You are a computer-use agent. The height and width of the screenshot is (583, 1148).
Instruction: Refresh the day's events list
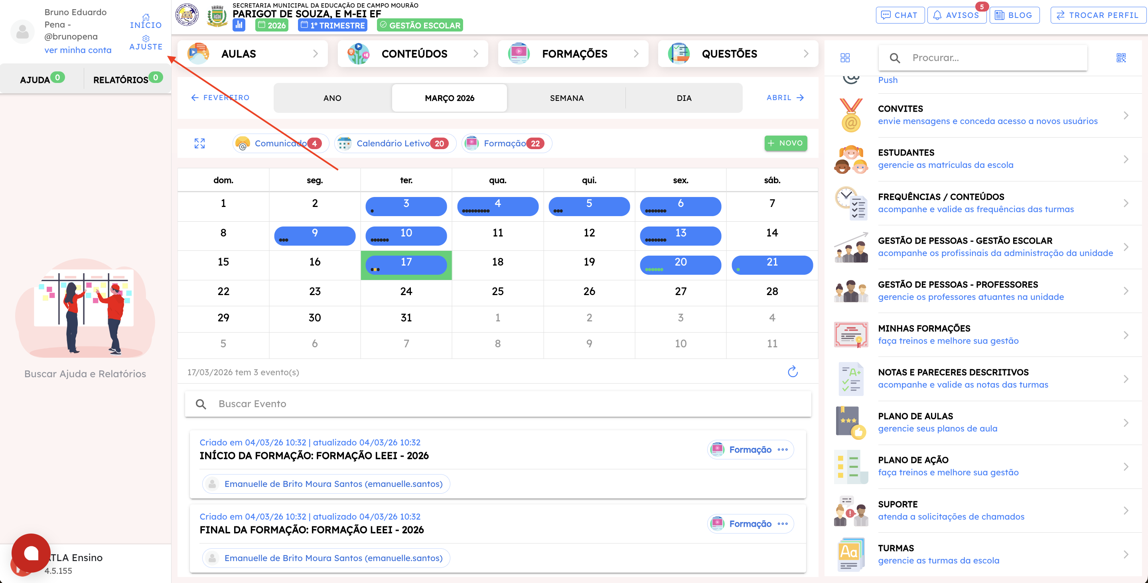(792, 372)
